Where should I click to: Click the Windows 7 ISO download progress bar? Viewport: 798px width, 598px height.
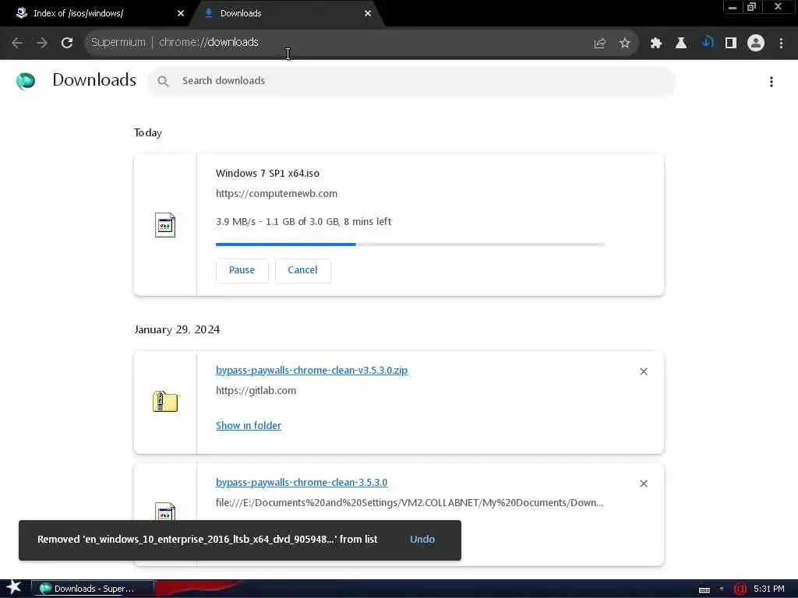tap(410, 244)
